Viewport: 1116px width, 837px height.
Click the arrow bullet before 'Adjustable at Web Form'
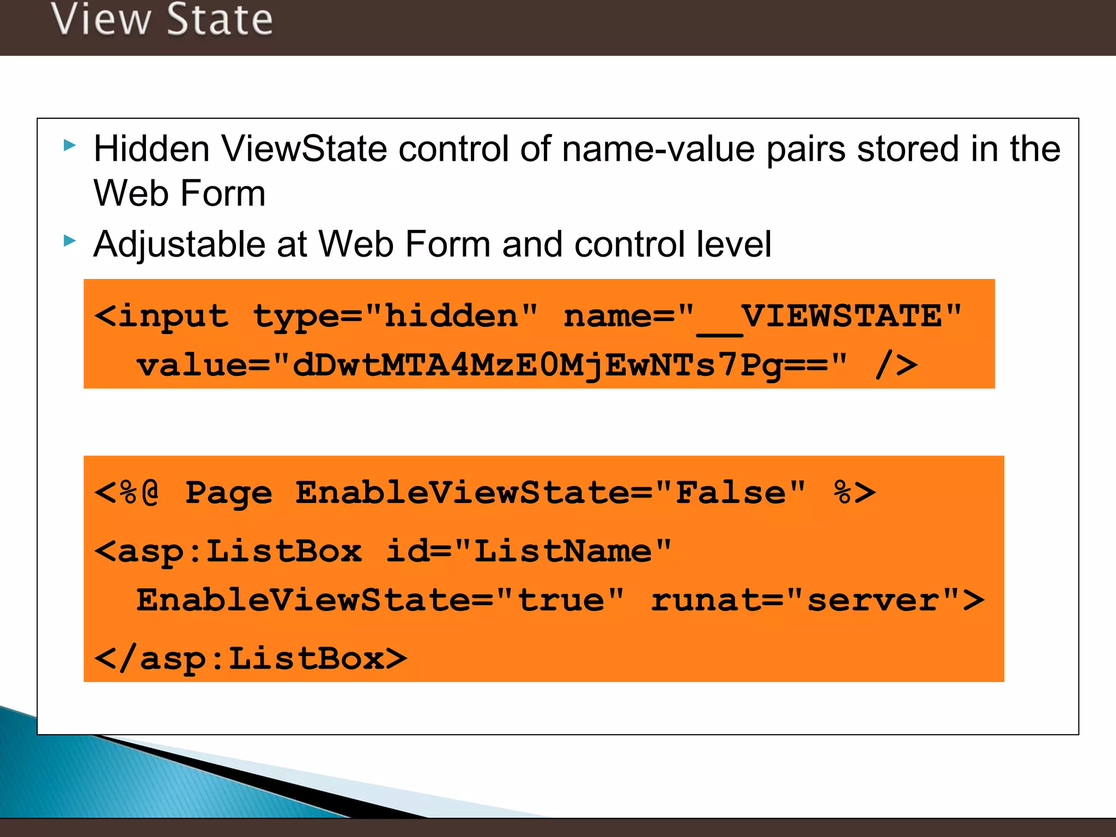[70, 240]
